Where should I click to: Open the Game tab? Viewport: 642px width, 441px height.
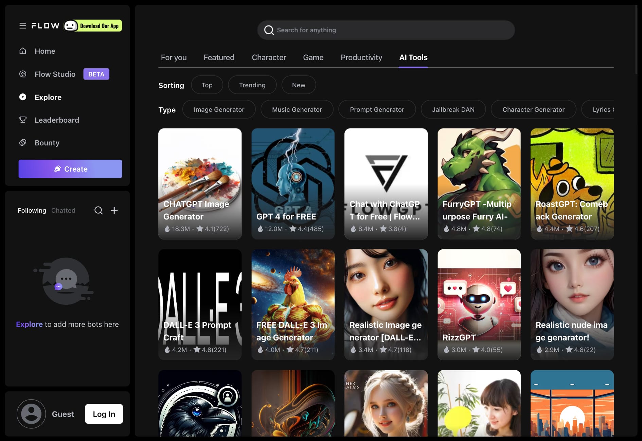click(313, 57)
